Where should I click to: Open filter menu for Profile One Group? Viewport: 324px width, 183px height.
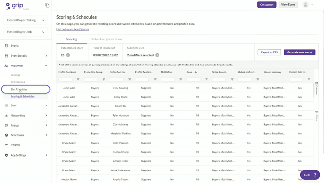104,79
